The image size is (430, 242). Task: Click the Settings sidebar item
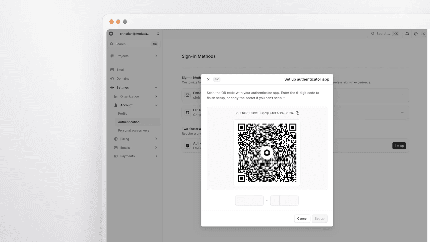(x=134, y=88)
